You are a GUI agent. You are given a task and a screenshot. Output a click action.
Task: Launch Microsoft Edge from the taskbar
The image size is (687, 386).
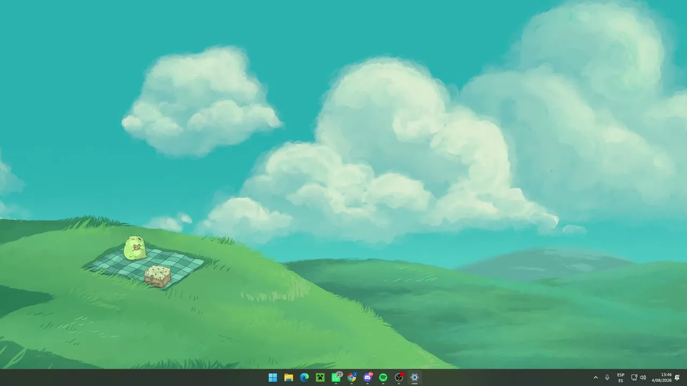tap(304, 377)
